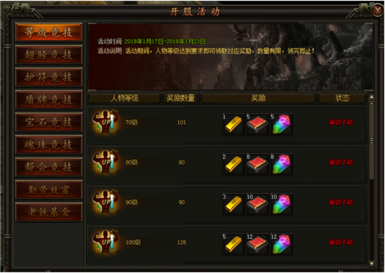Open the 翅膀竞技 tab

pos(48,55)
